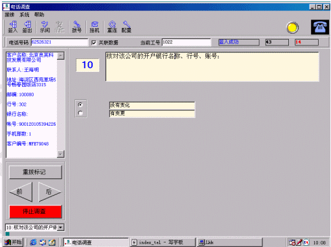
Task: Open the 帮助 menu
Action: [x=39, y=15]
